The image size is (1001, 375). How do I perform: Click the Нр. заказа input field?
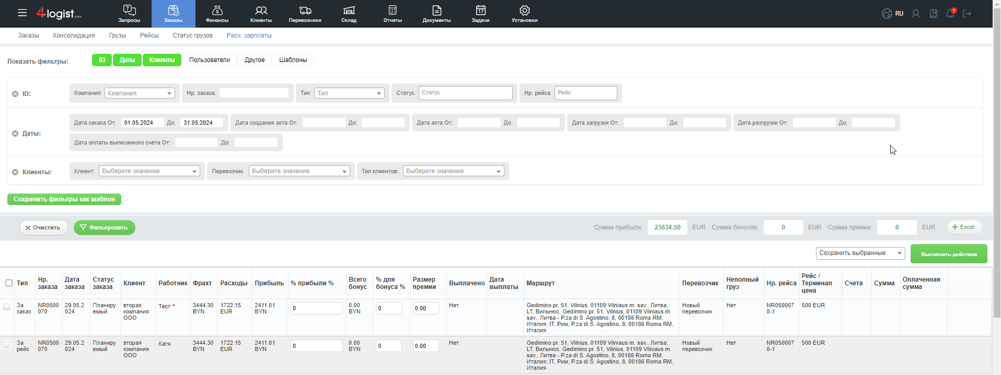coord(254,93)
